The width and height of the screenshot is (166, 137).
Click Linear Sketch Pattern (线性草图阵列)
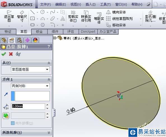pyautogui.click(x=119, y=19)
